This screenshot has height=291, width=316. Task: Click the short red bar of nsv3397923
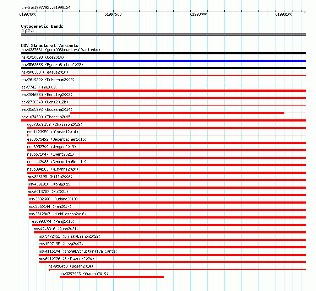click(112, 277)
